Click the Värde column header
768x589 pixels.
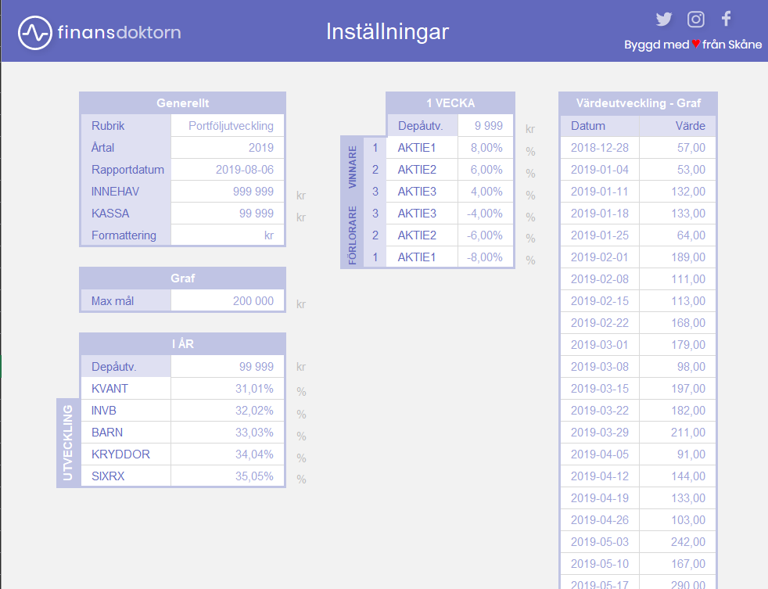(677, 126)
